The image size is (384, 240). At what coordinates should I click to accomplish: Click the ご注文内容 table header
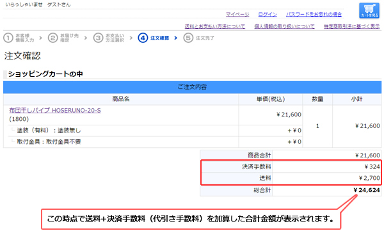coord(192,87)
